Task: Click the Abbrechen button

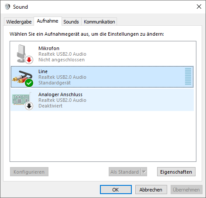Action: tap(151, 190)
